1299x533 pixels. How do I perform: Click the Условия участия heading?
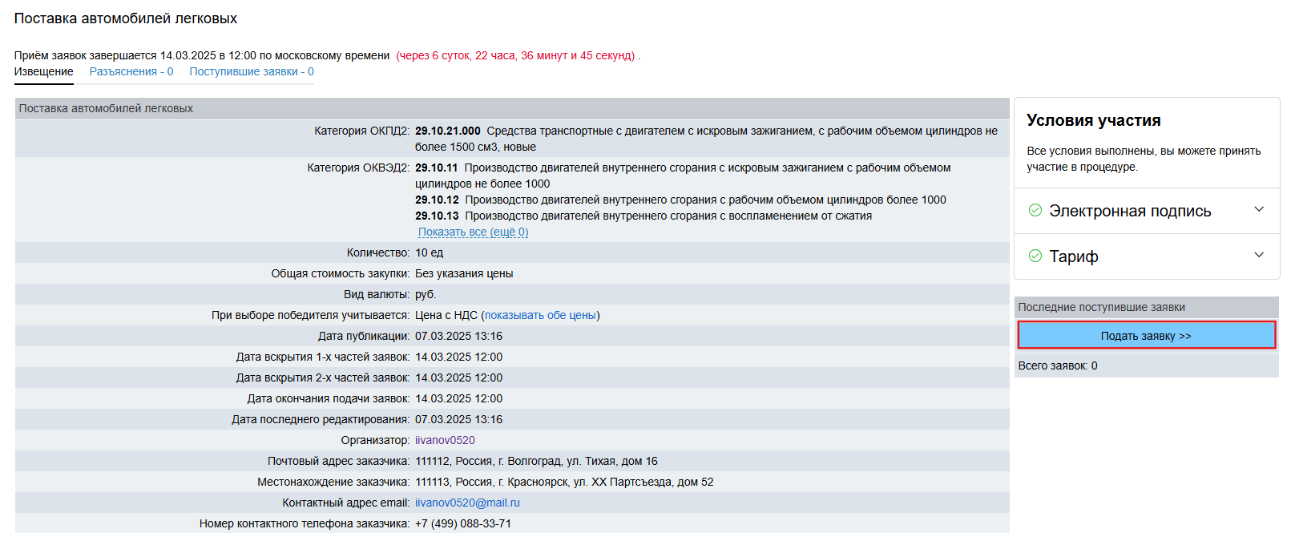[1093, 121]
